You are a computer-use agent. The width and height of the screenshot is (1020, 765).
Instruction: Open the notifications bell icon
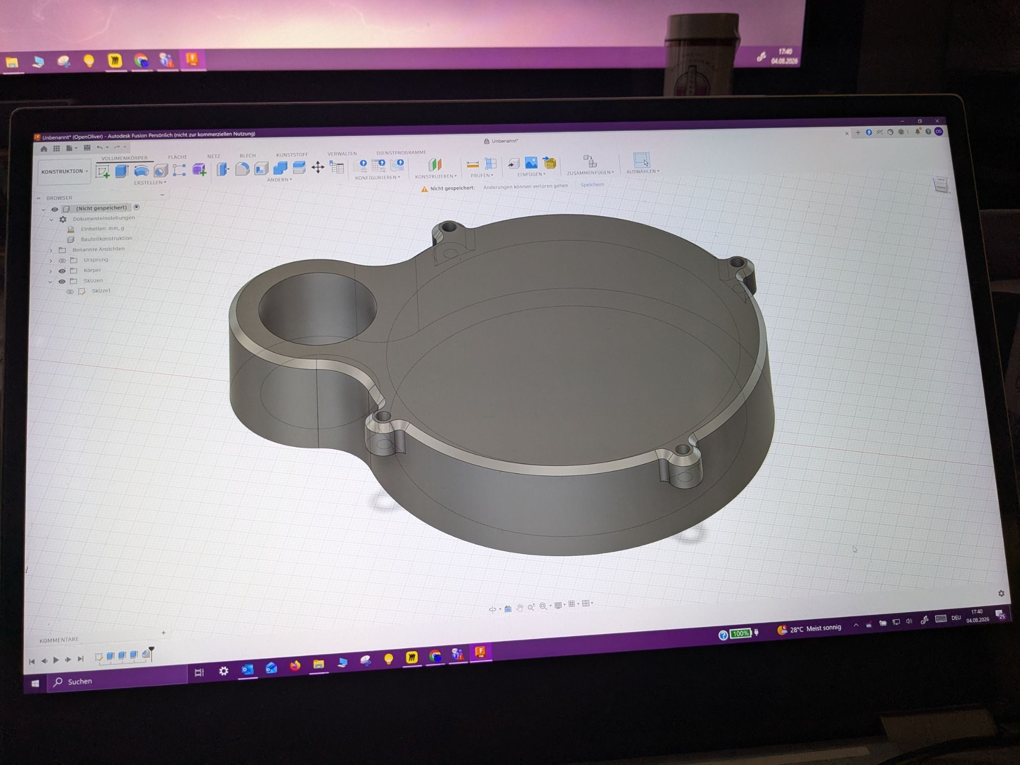(917, 132)
